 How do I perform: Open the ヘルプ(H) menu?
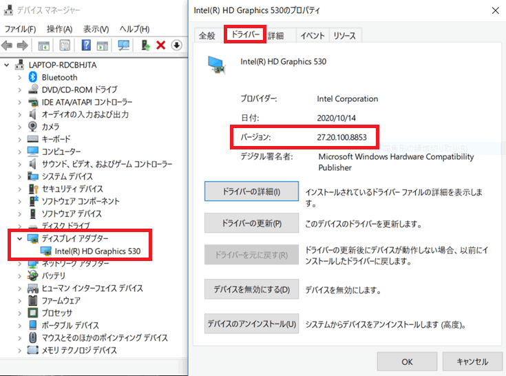(134, 29)
